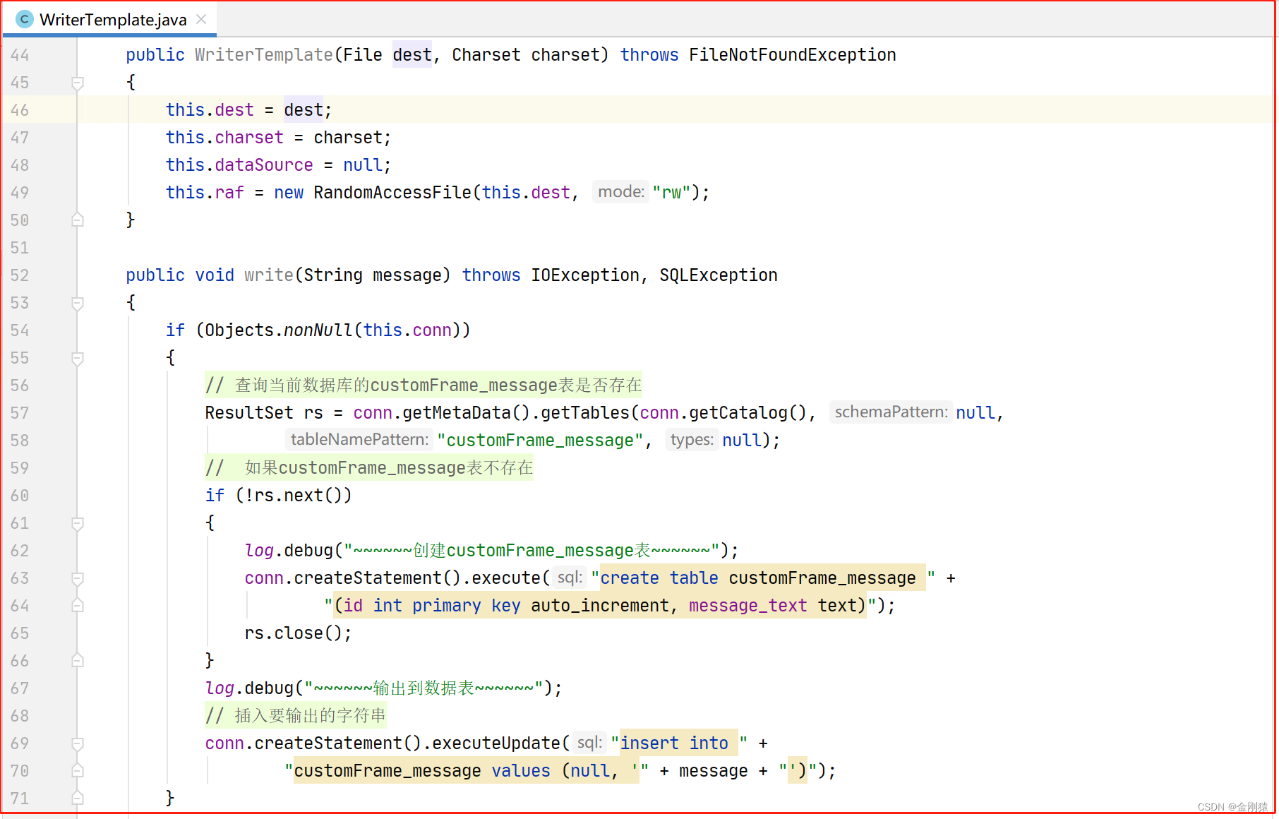Collapse the execute statement fold at line 63
This screenshot has height=819, width=1279.
(x=78, y=578)
